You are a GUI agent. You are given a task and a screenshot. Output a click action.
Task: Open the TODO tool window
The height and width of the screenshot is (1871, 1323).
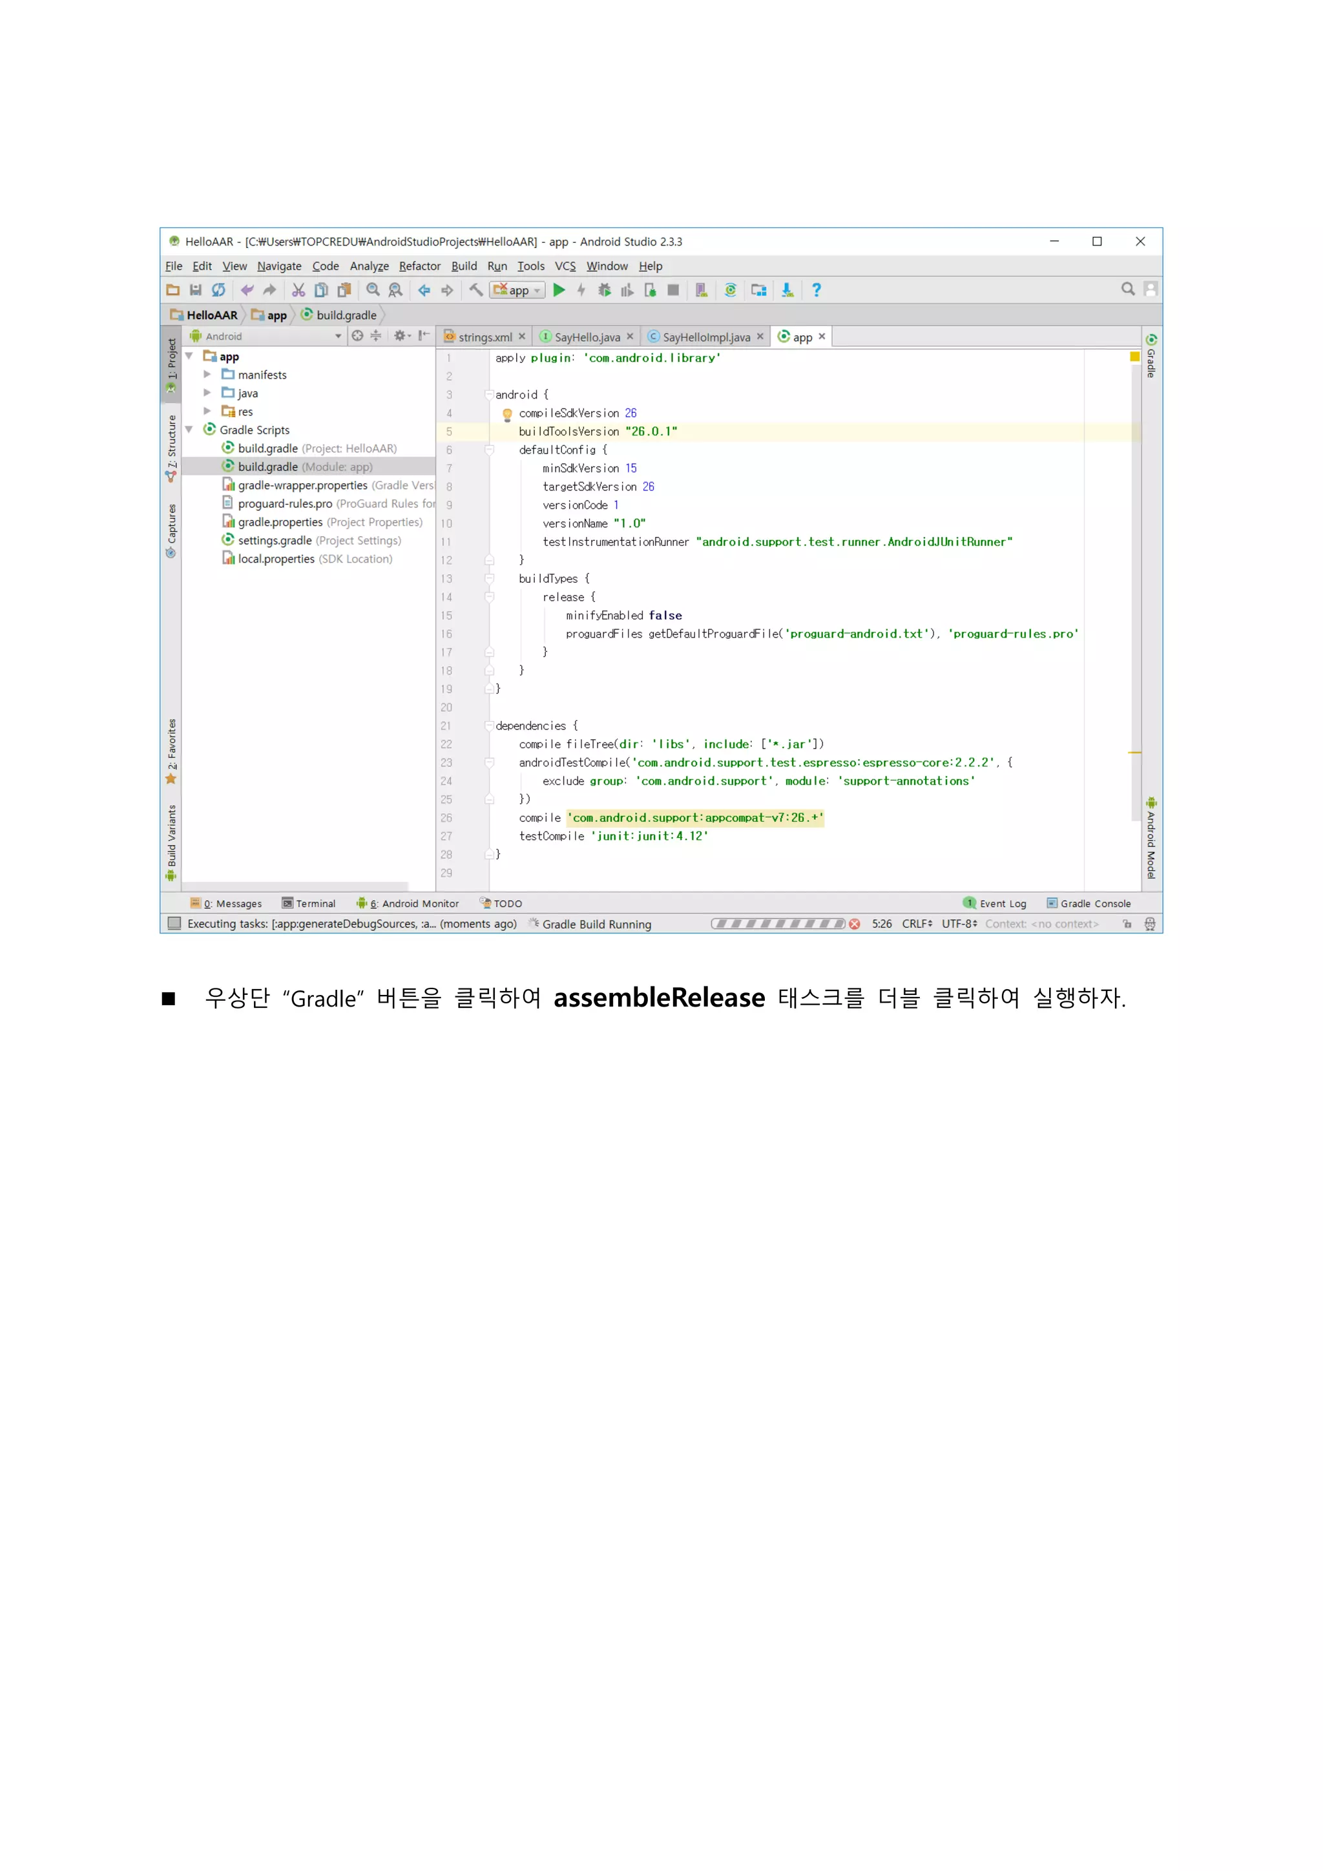(501, 904)
